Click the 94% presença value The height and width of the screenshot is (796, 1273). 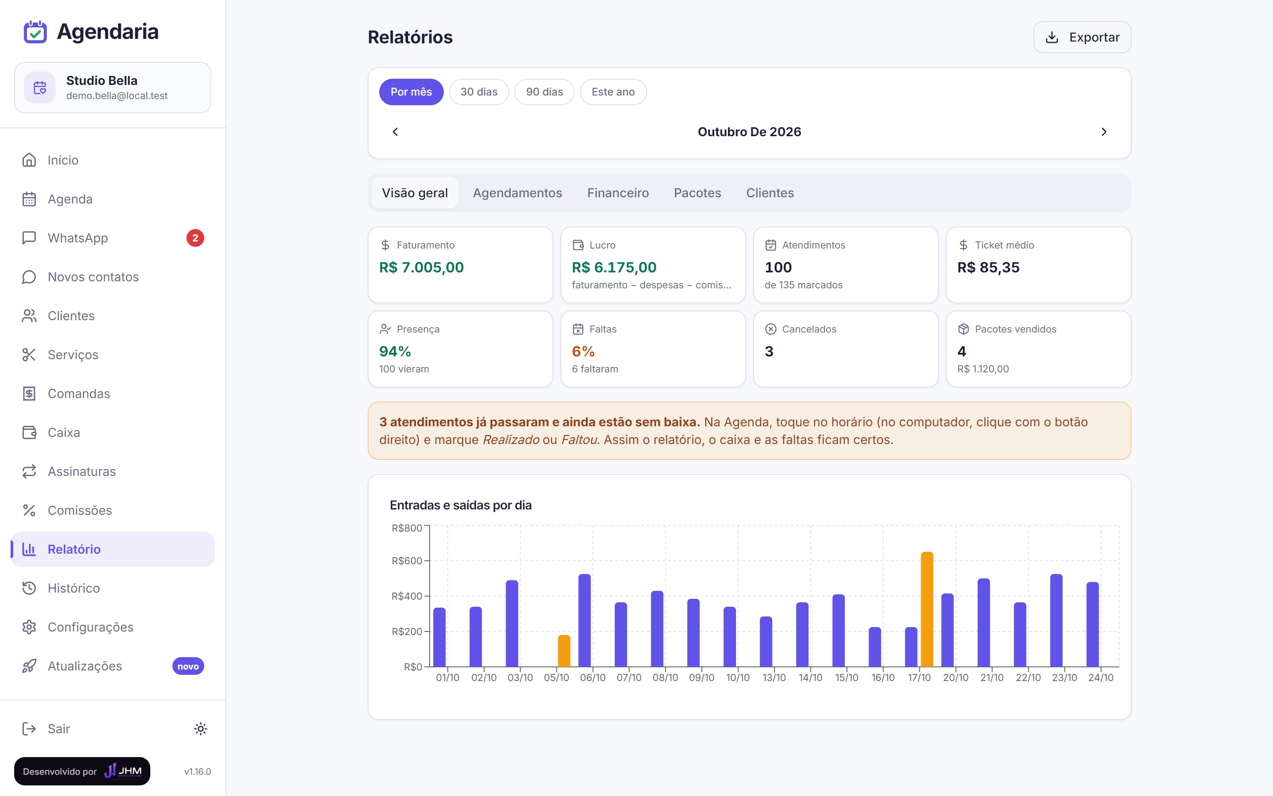click(x=395, y=352)
